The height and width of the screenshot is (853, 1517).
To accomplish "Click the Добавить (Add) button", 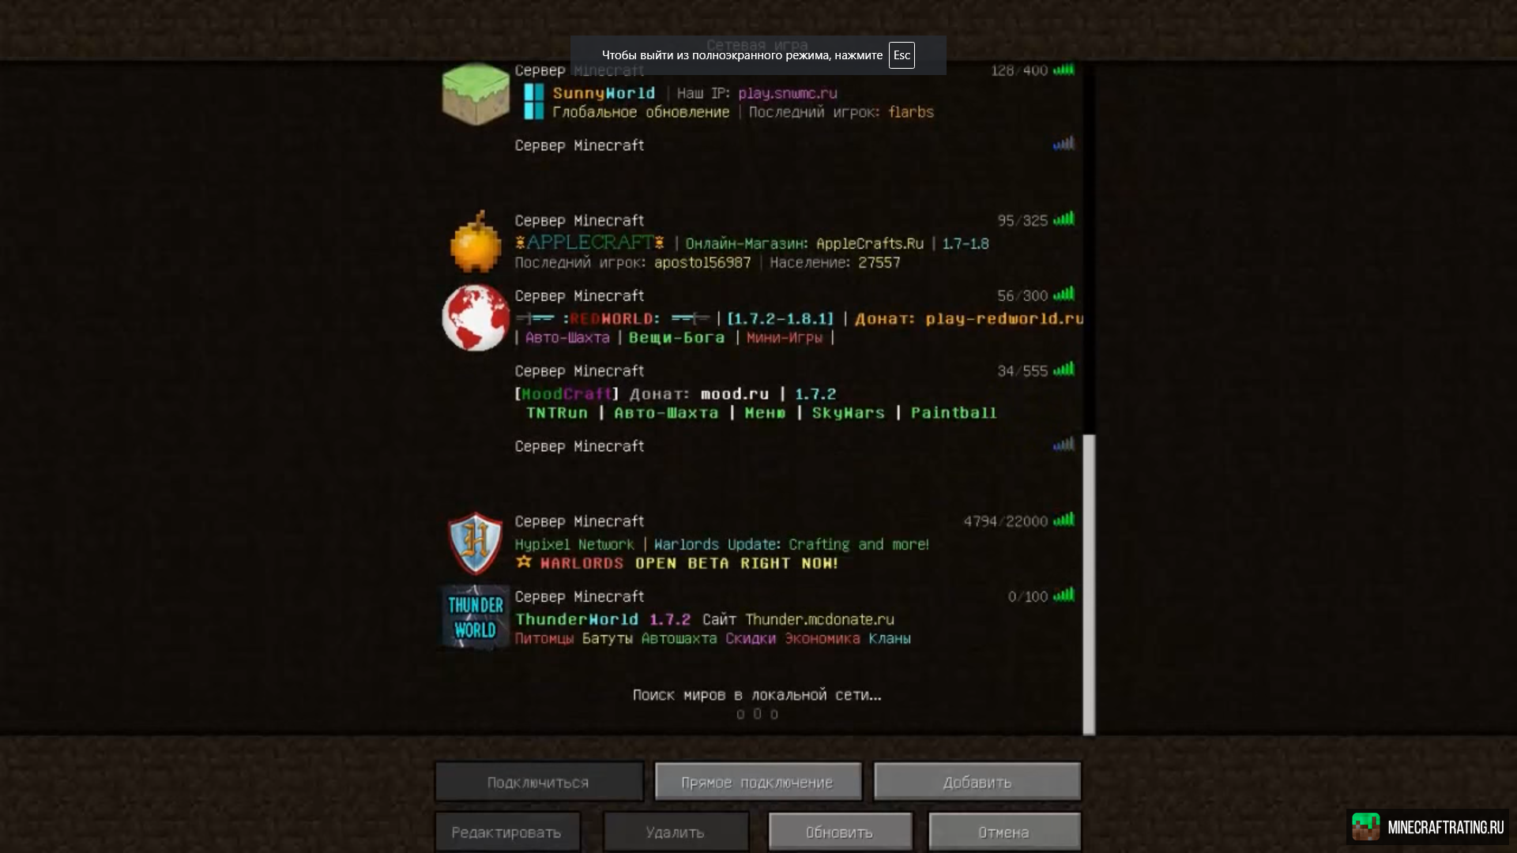I will click(977, 782).
